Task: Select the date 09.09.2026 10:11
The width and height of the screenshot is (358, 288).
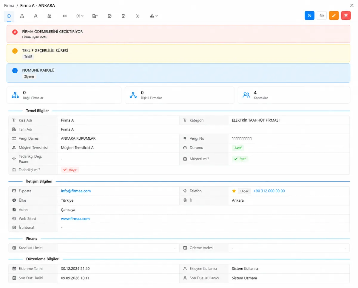Action: [75, 278]
